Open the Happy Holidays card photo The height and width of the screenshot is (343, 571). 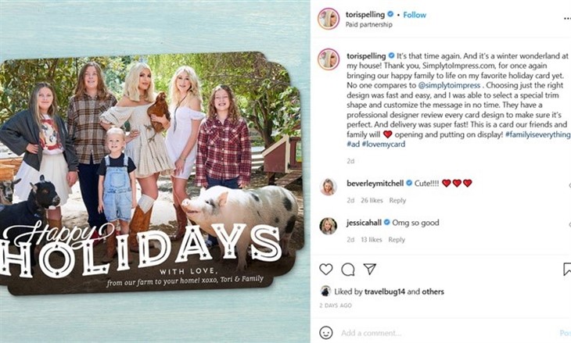[152, 173]
